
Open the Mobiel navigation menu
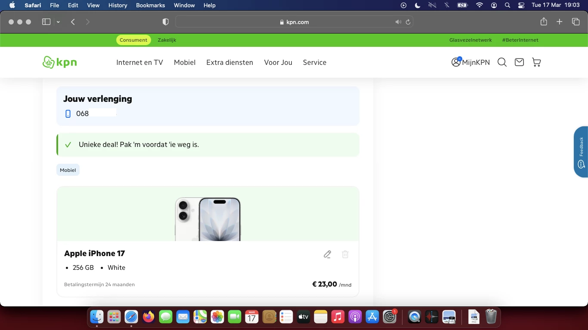[185, 62]
